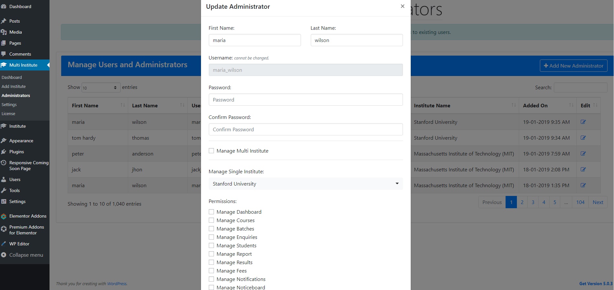Click the Premium Addons for Elementor star icon
614x290 pixels.
[x=4, y=229]
